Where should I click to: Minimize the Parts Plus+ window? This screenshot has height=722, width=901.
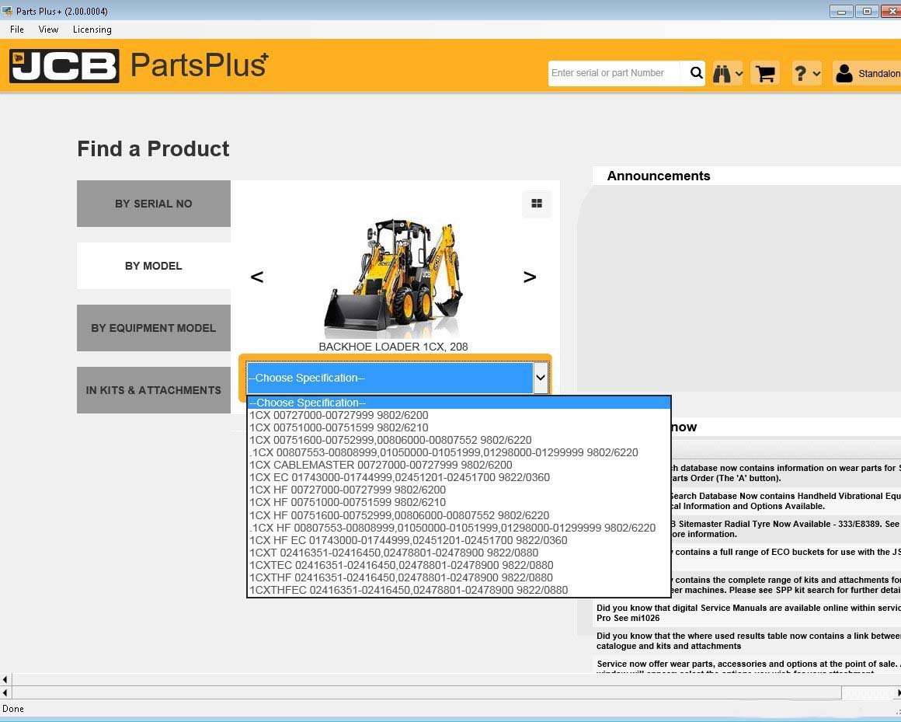point(841,11)
